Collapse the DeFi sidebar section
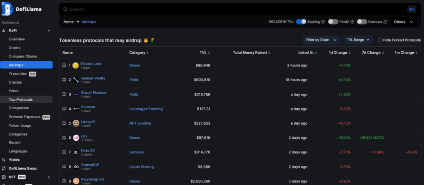This screenshot has height=185, width=424. coord(49,31)
